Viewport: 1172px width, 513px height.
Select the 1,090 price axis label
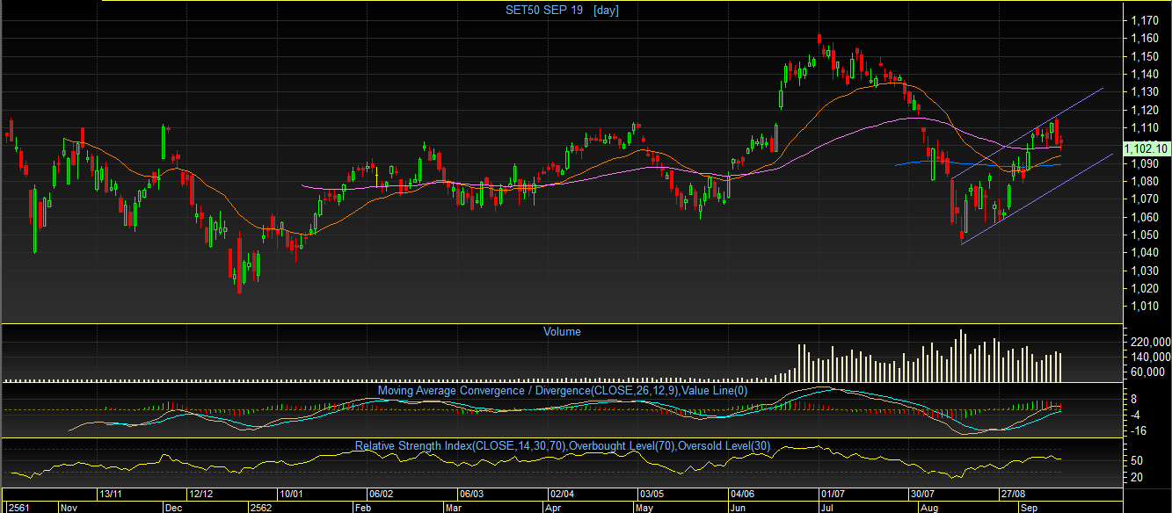pyautogui.click(x=1145, y=164)
